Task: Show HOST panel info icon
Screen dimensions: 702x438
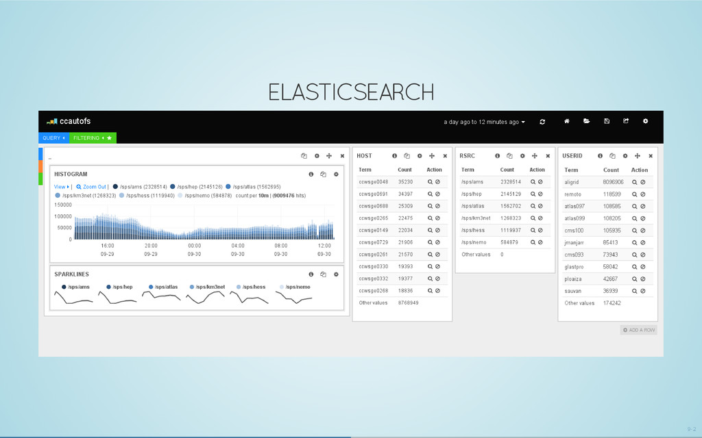Action: 394,156
